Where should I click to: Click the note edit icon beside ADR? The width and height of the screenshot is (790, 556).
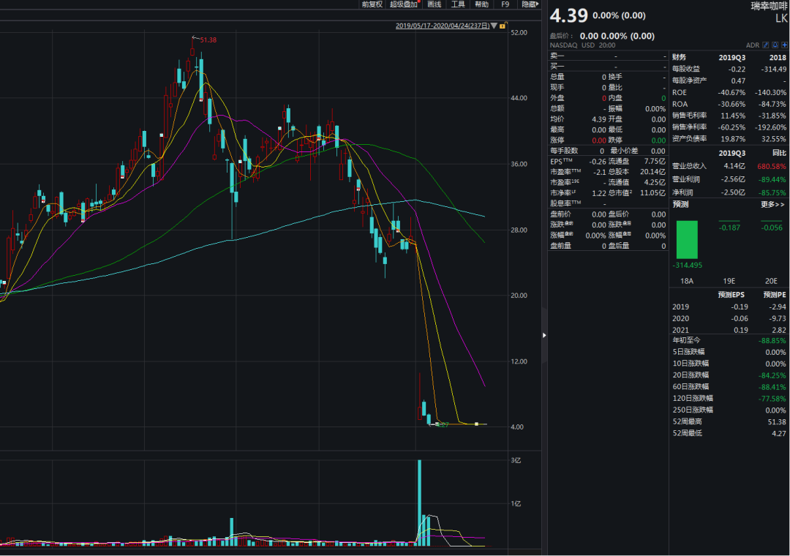[x=767, y=45]
